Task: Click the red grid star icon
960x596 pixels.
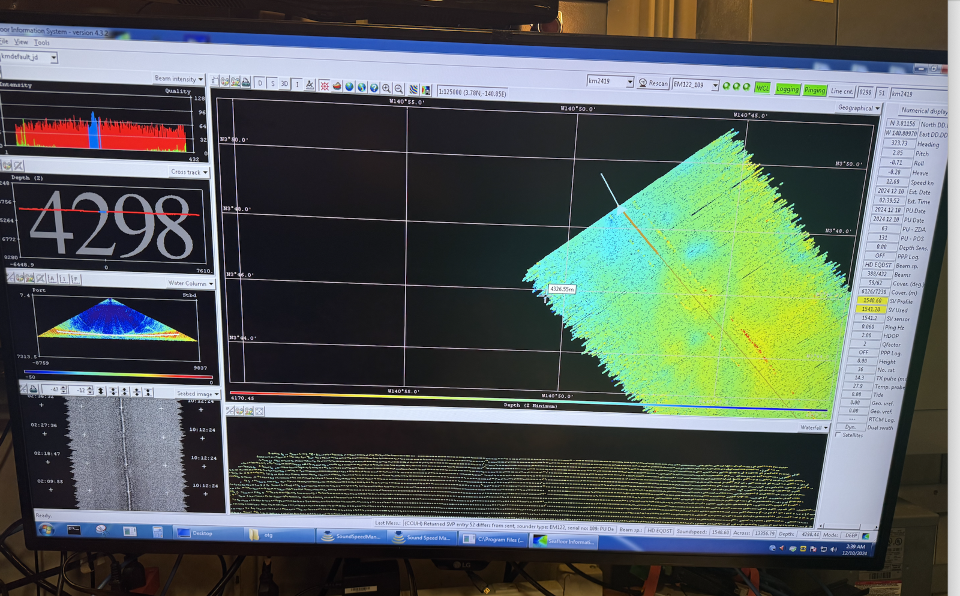Action: click(325, 86)
